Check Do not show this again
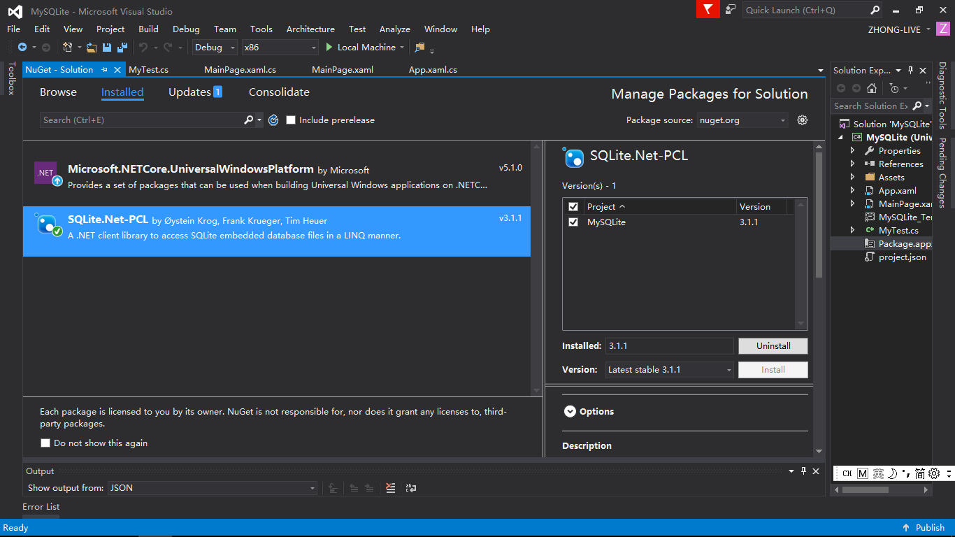 pos(45,443)
